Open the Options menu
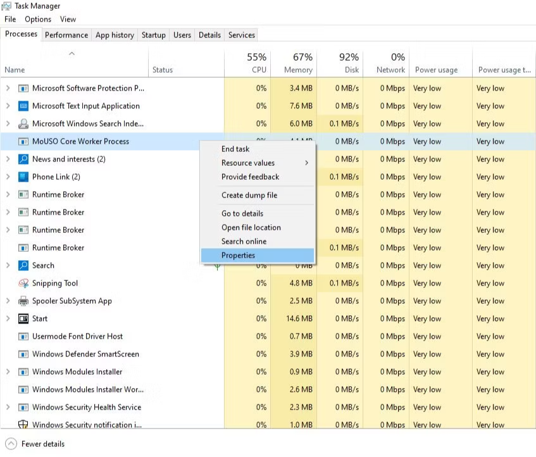Screen dimensions: 536x457 [x=38, y=19]
